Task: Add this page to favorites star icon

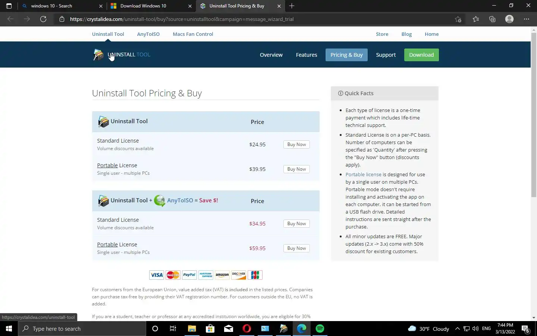Action: pos(458,19)
